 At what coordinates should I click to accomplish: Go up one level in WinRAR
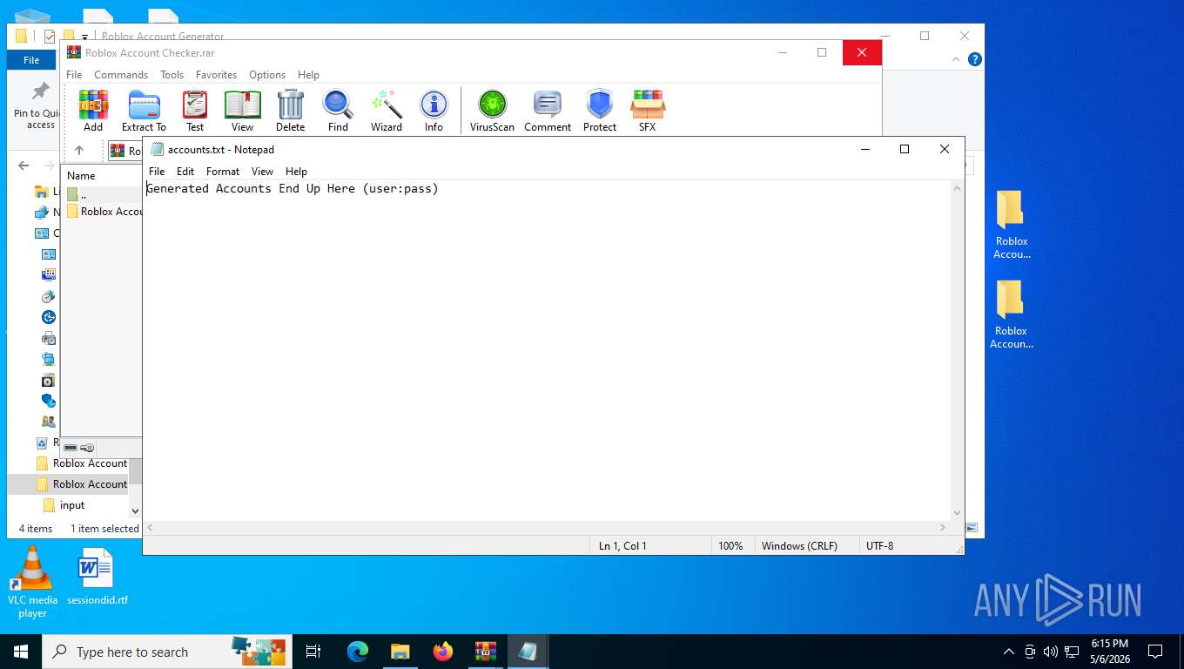79,150
